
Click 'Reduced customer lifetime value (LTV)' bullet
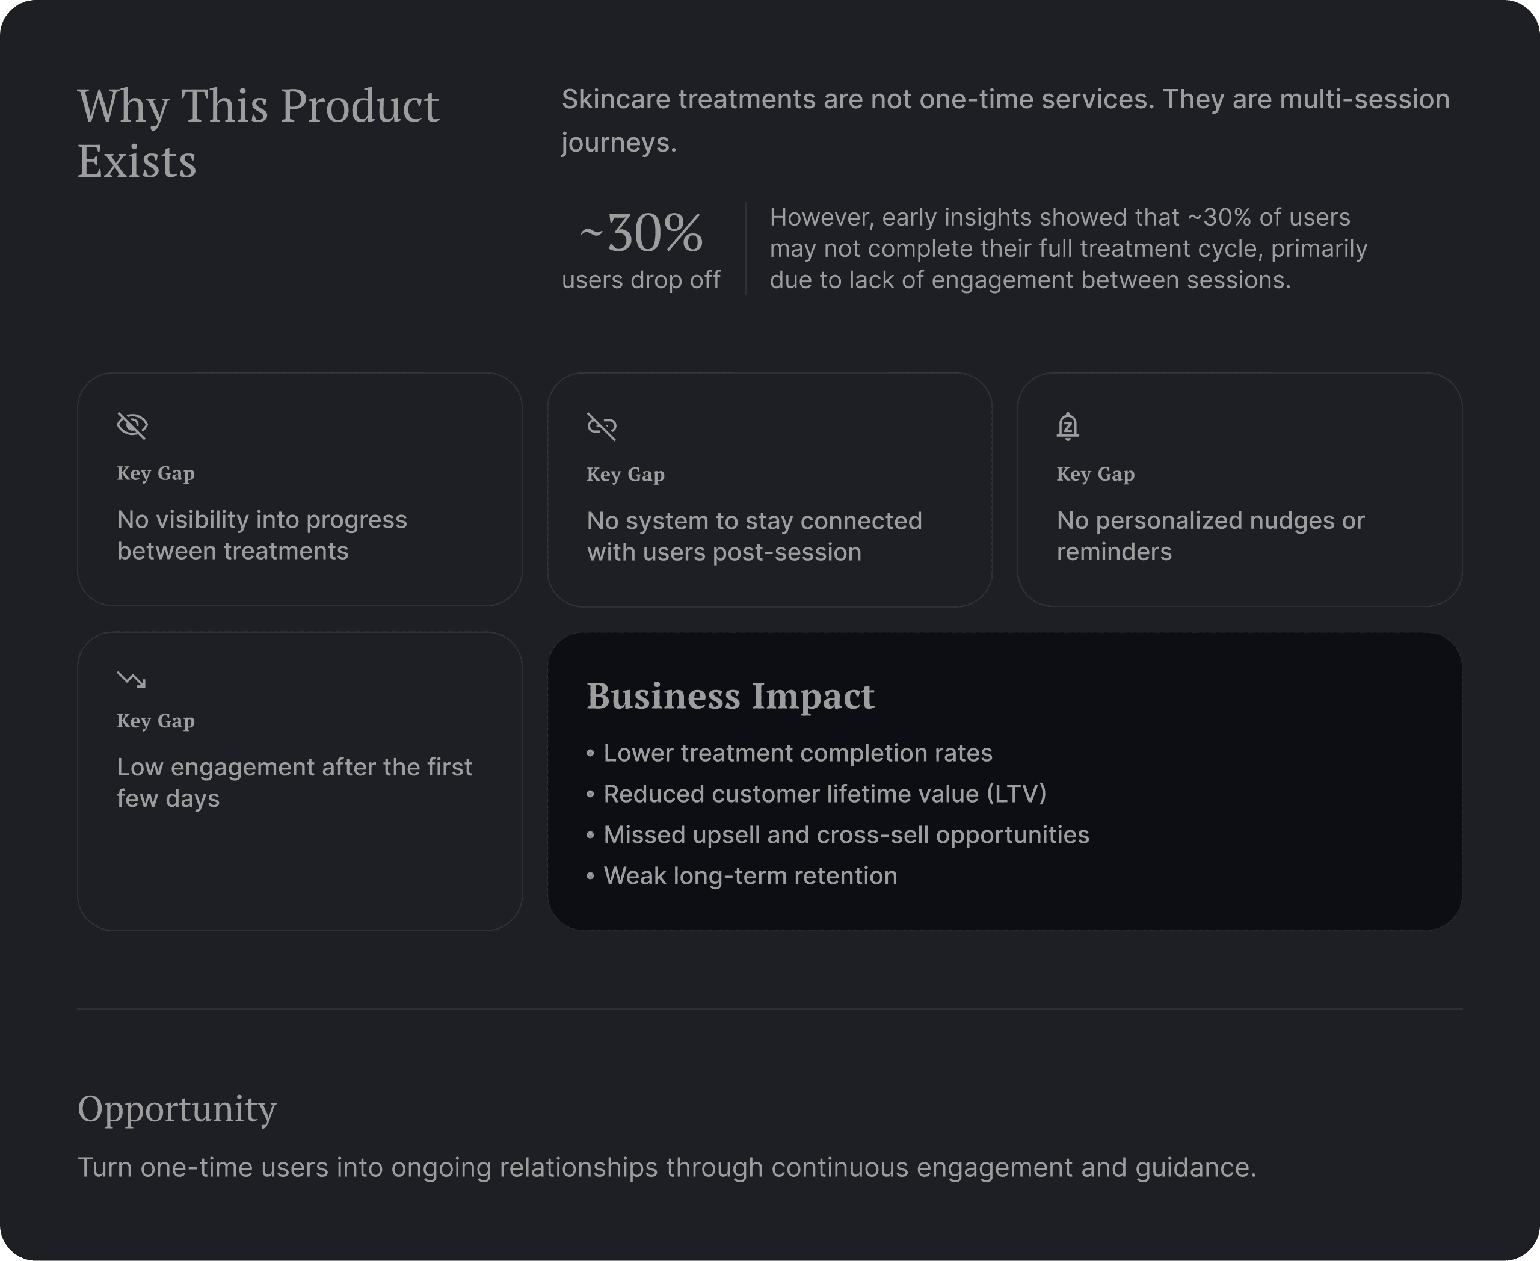tap(825, 794)
